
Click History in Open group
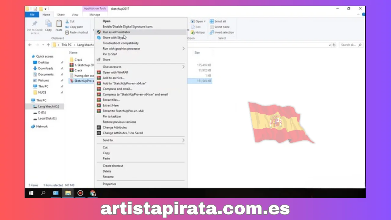pyautogui.click(x=198, y=32)
